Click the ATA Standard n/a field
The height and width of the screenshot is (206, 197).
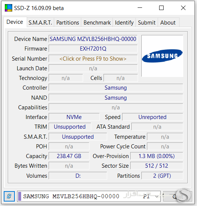tap(157, 127)
